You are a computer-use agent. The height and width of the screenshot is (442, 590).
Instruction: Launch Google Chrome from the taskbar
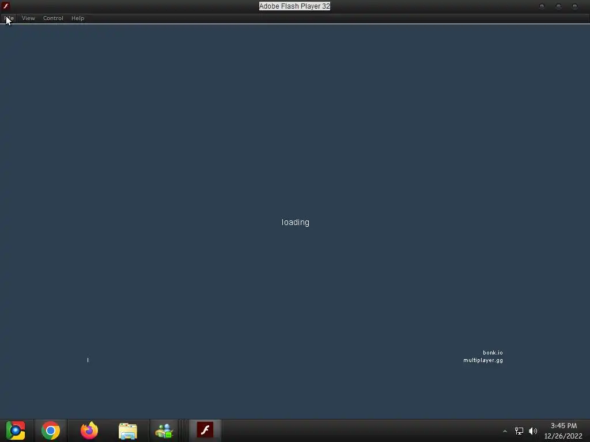[x=51, y=430]
